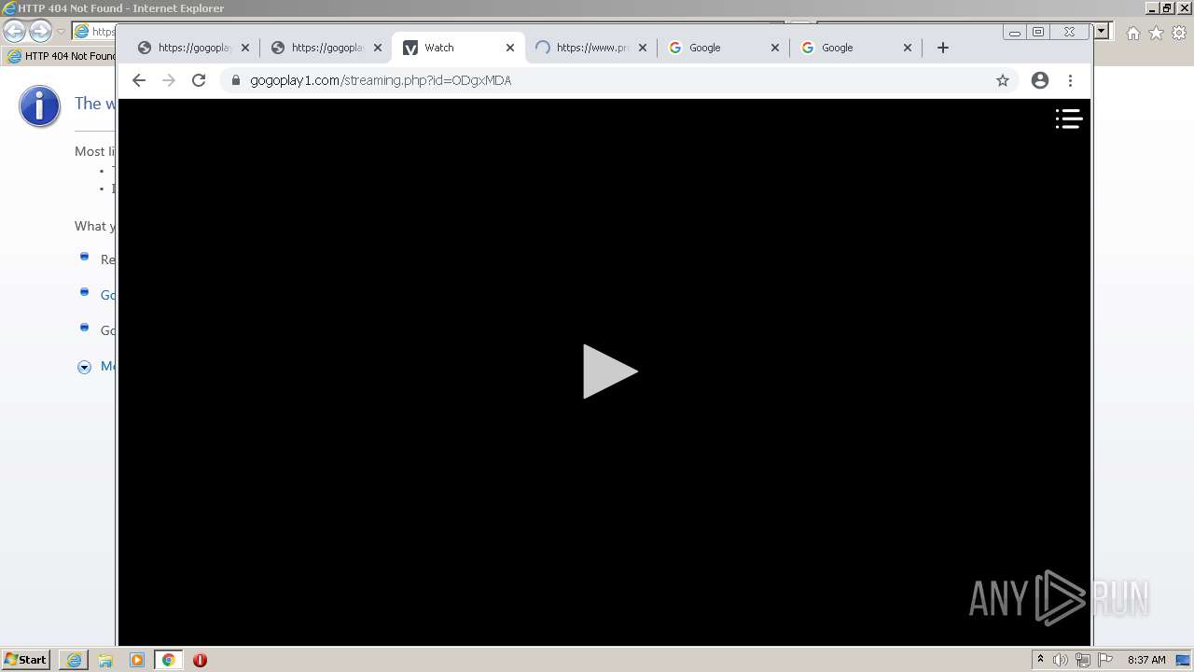Bookmark this page with the star icon
This screenshot has height=672, width=1194.
[1003, 80]
